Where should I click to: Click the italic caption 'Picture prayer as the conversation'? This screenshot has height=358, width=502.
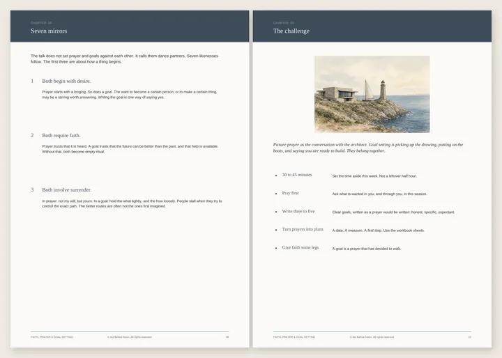click(x=368, y=148)
